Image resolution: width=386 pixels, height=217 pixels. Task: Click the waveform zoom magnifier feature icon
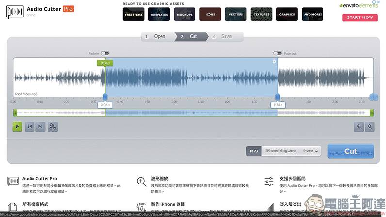tap(142, 182)
